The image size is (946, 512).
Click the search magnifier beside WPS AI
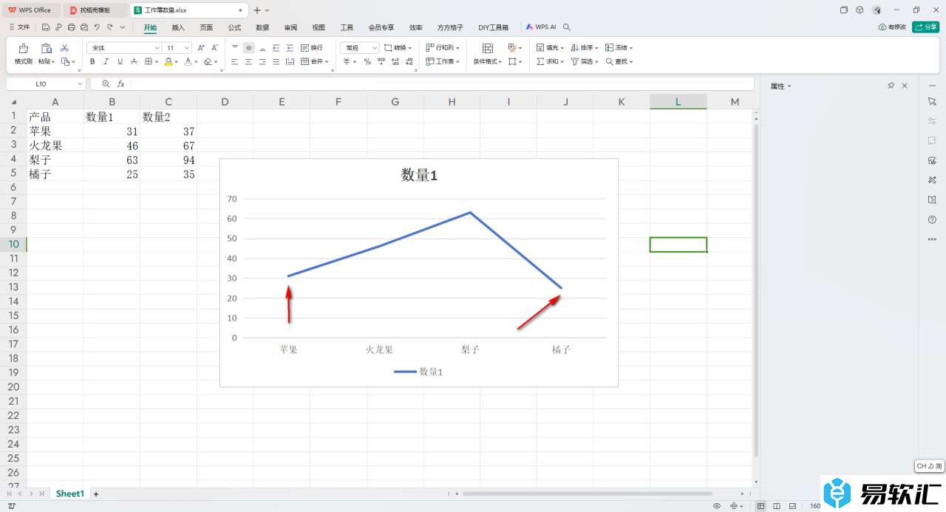567,27
